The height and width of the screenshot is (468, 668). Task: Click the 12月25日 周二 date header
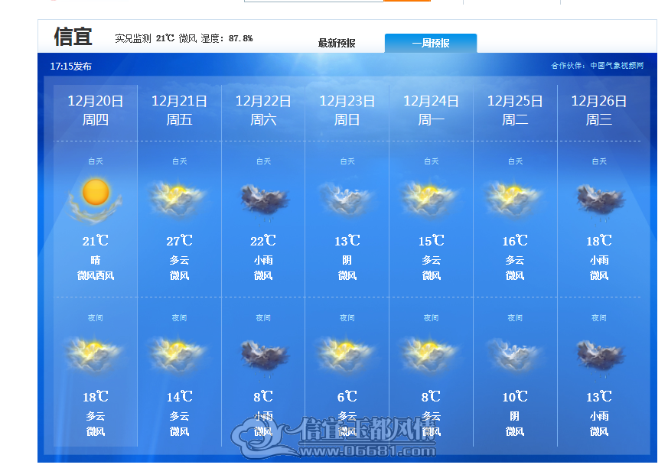tap(515, 110)
